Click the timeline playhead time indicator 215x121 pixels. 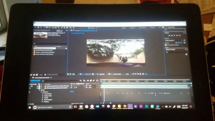point(104,81)
